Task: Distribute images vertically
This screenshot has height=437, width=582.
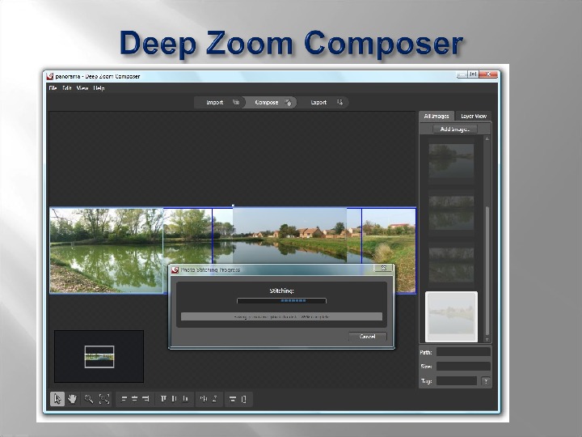Action: point(214,399)
